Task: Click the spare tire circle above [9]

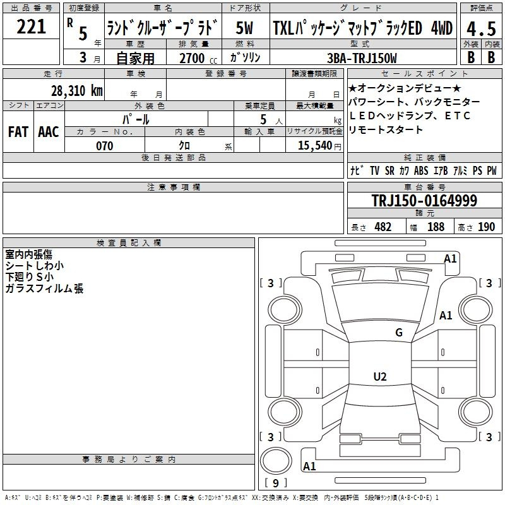Action: click(276, 463)
